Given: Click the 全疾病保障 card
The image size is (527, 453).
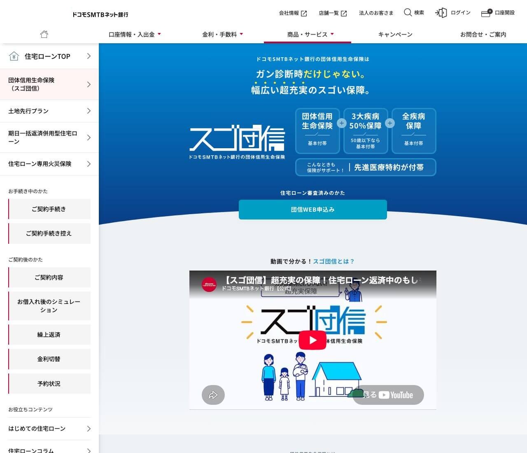Looking at the screenshot, I should coord(414,131).
